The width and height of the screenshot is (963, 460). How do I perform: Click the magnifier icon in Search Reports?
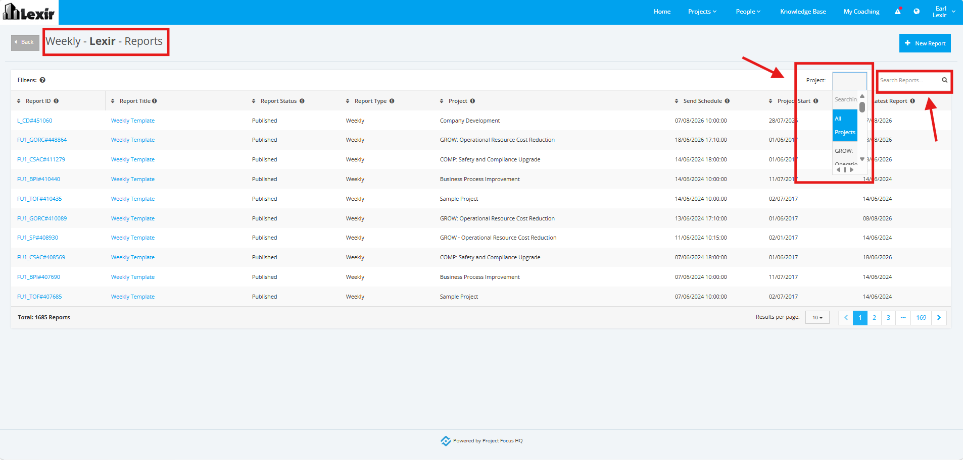[x=944, y=80]
